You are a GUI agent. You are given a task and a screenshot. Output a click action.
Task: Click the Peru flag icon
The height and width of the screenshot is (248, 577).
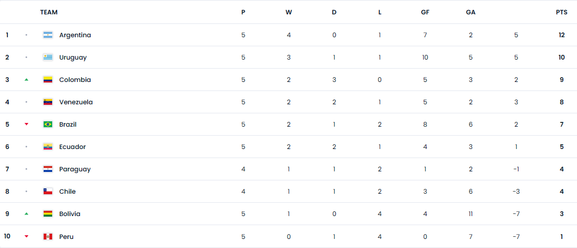pos(48,236)
